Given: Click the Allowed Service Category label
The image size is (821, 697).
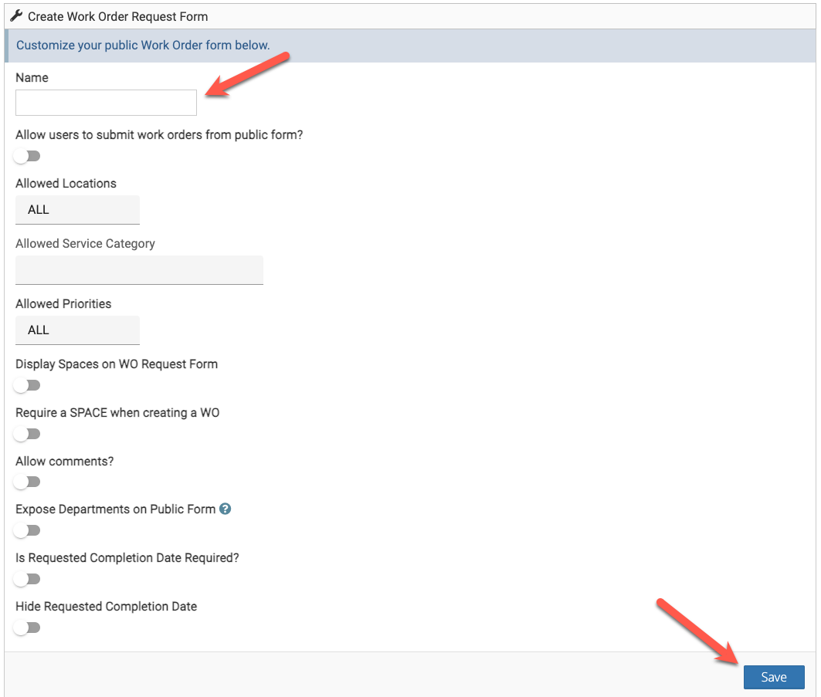Looking at the screenshot, I should click(85, 243).
